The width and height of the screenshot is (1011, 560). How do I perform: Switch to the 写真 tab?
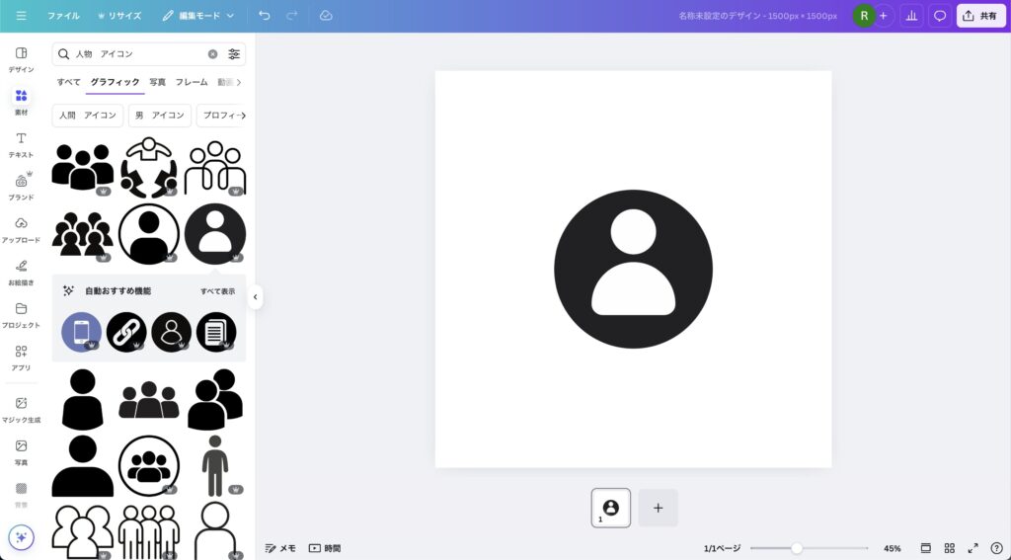[x=158, y=82]
